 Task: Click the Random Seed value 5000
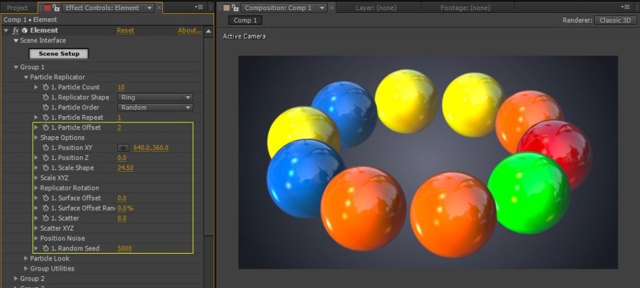click(x=124, y=248)
